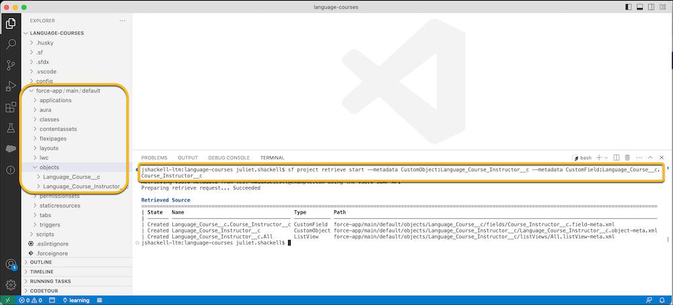Click the learning org plug status item
The height and width of the screenshot is (305, 673).
coord(76,300)
